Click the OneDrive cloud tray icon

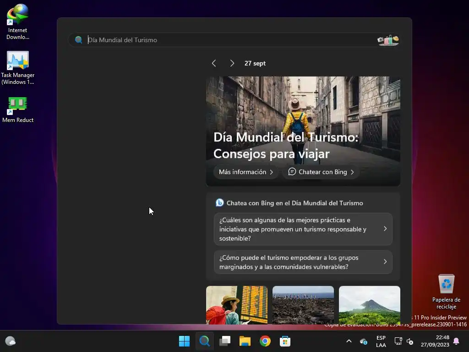tap(364, 341)
